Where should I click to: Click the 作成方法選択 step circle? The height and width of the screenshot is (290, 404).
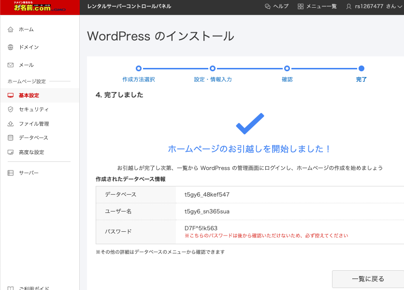139,68
